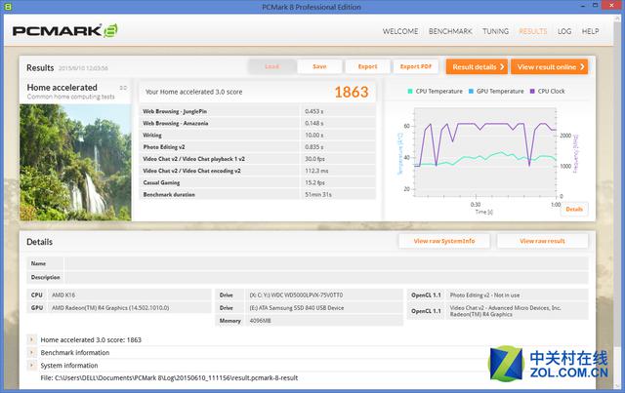Expand System information section
Viewport: 625px width, 393px height.
click(x=31, y=365)
